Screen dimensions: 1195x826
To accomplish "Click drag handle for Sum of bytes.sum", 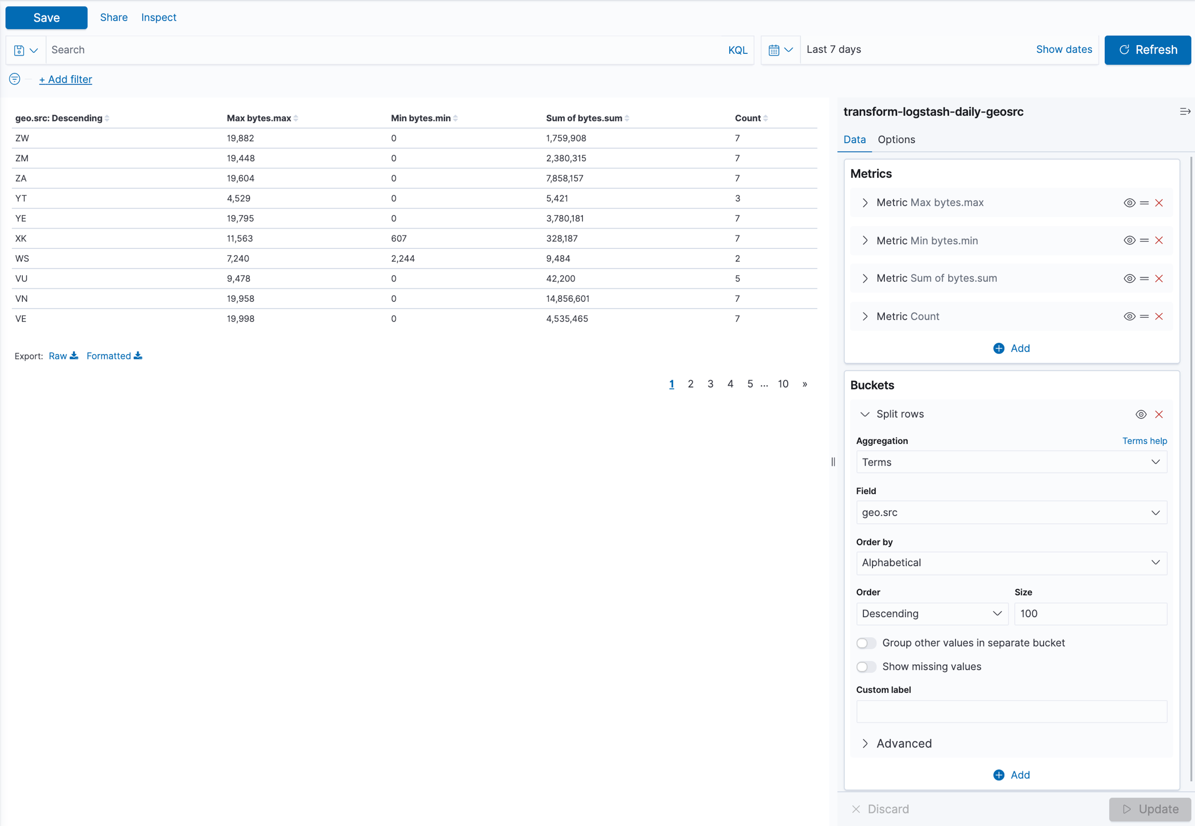I will point(1144,278).
